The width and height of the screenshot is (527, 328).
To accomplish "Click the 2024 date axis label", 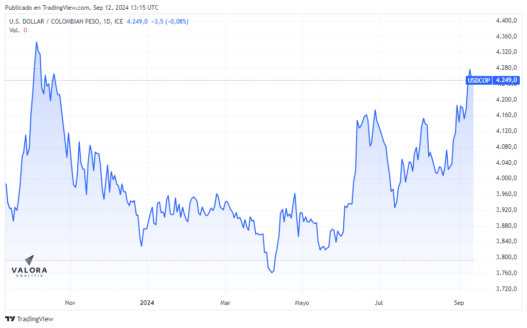I will (147, 303).
